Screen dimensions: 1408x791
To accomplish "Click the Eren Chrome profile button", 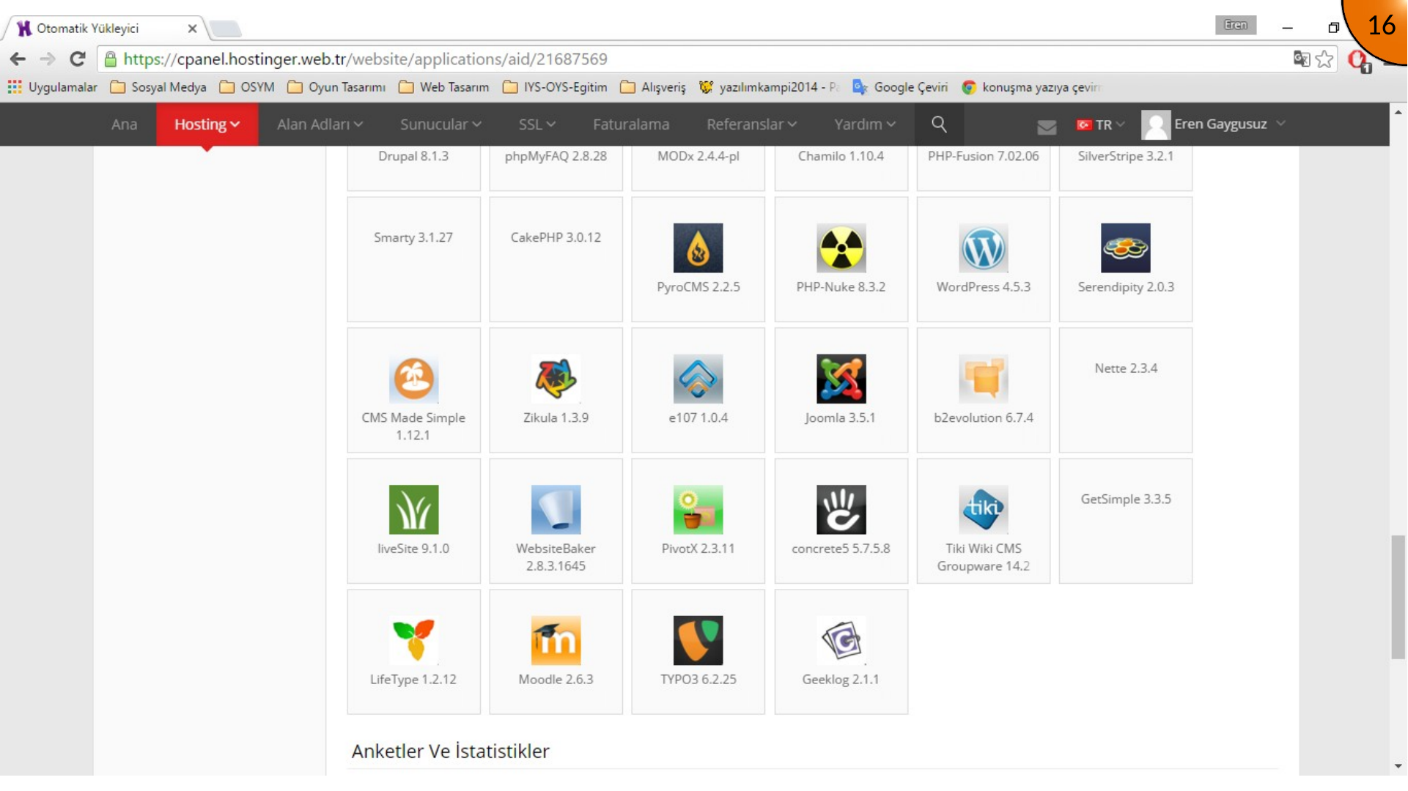I will click(x=1235, y=25).
